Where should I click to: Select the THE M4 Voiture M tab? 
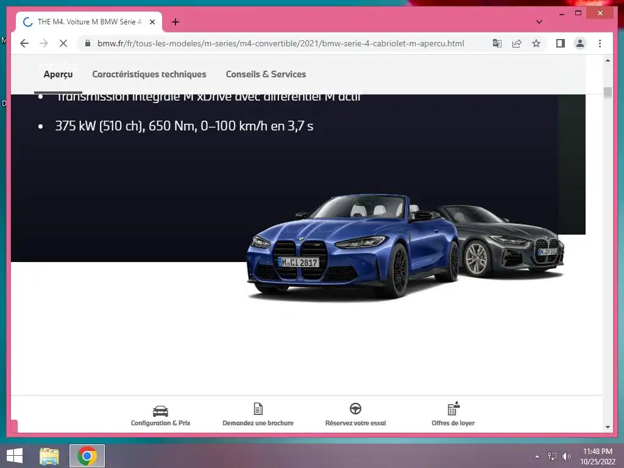click(x=89, y=22)
